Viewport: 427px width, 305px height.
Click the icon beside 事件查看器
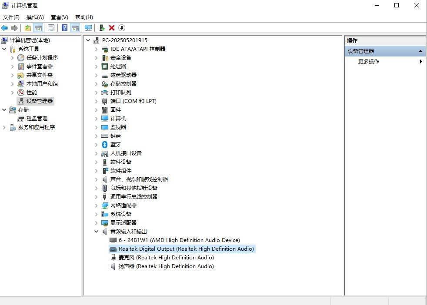[21, 66]
